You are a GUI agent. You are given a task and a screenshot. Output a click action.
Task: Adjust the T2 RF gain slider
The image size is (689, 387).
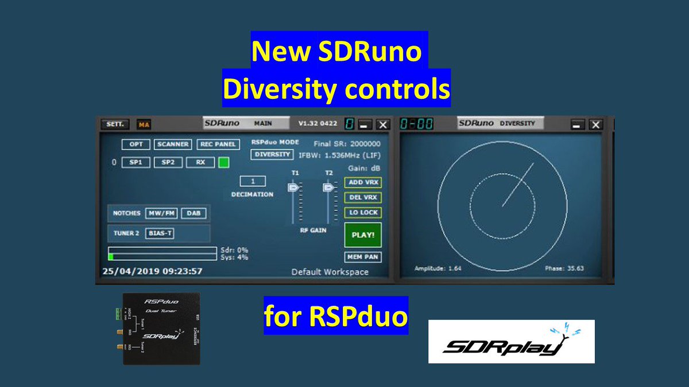coord(328,187)
